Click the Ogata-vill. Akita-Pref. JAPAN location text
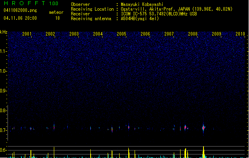This screenshot has width=249, height=158. (177, 9)
